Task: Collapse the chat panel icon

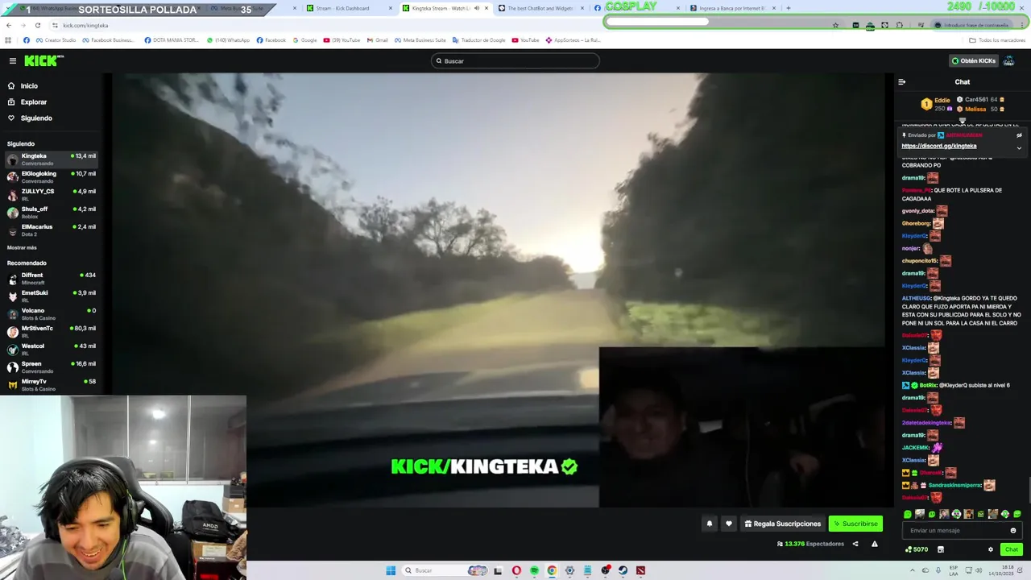Action: click(x=901, y=81)
